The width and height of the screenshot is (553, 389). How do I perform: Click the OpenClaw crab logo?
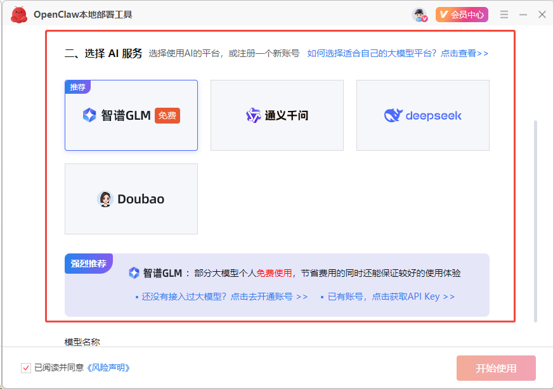[x=18, y=14]
